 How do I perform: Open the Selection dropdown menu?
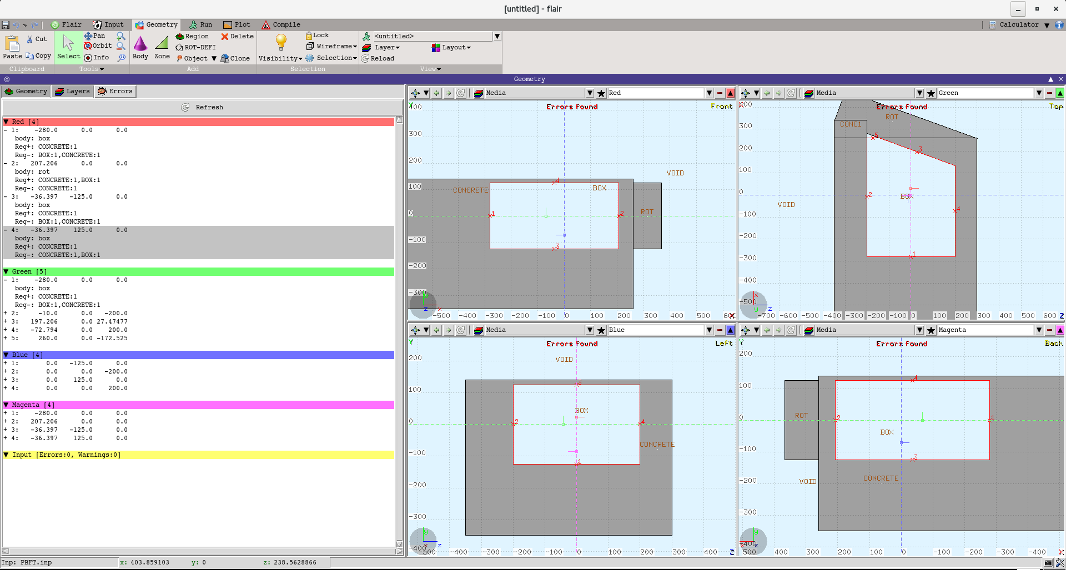(331, 58)
